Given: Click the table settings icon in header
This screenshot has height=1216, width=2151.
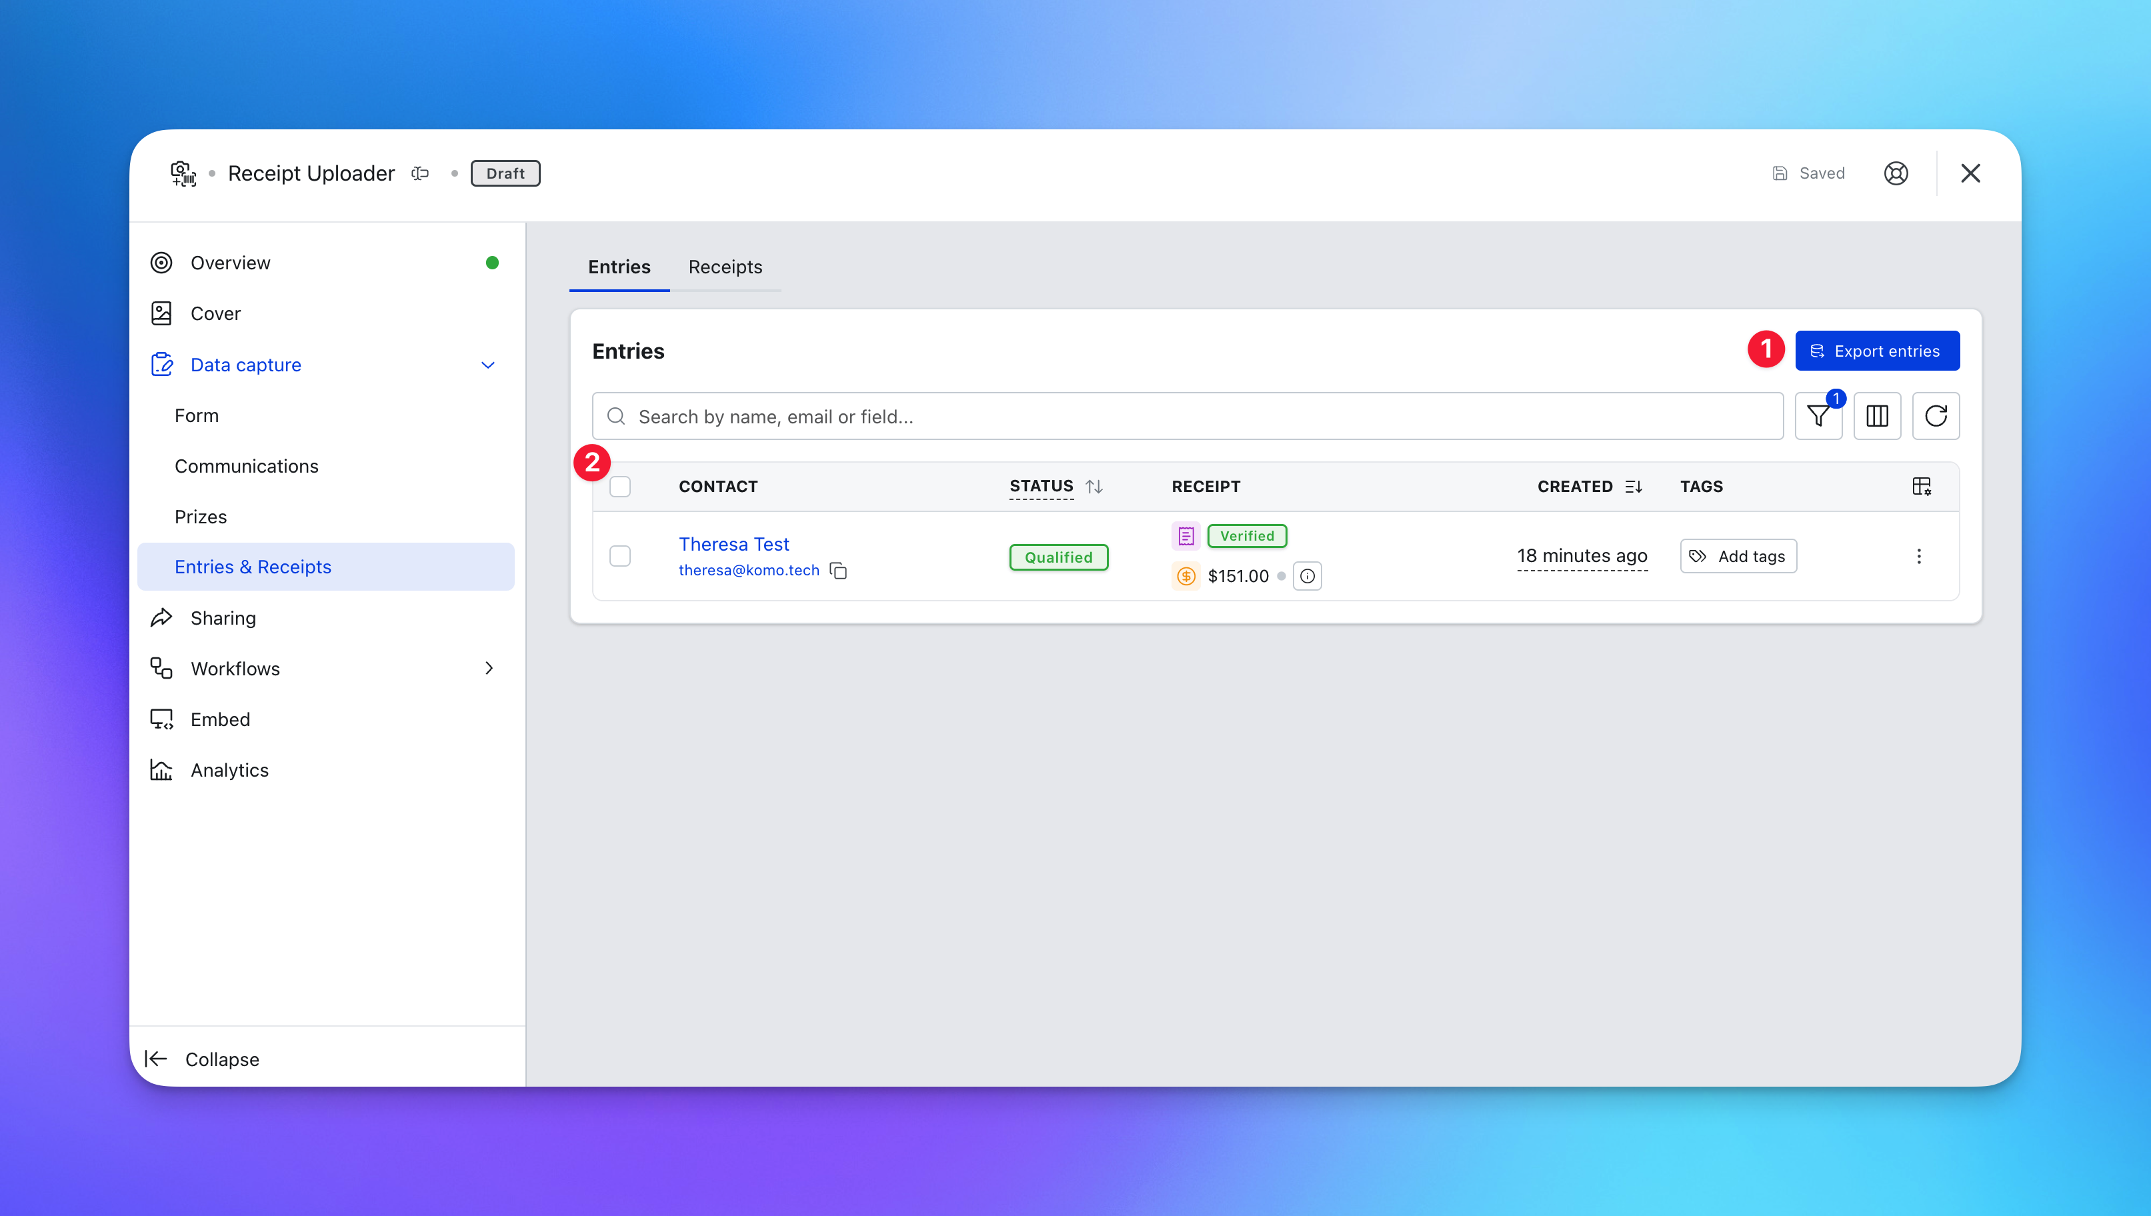Looking at the screenshot, I should (x=1920, y=486).
